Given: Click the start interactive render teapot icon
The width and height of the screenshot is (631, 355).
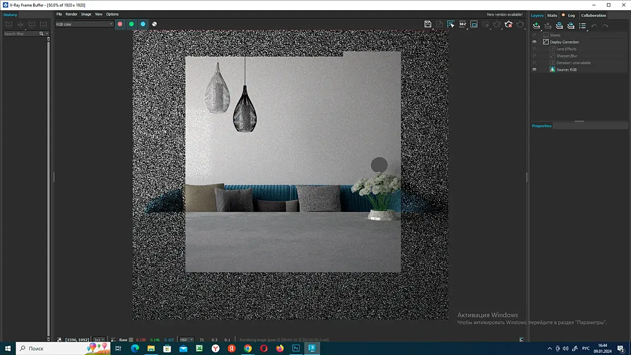Looking at the screenshot, I should tap(497, 24).
